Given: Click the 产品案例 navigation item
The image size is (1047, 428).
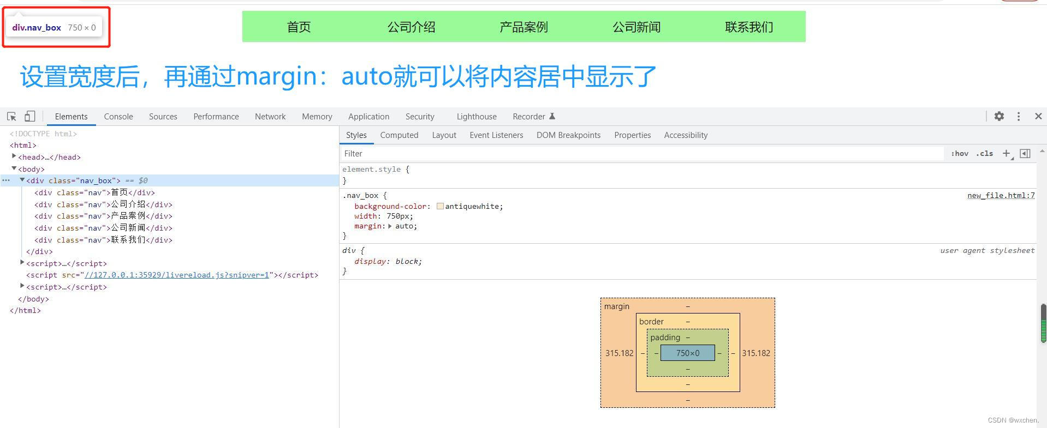Looking at the screenshot, I should click(523, 27).
